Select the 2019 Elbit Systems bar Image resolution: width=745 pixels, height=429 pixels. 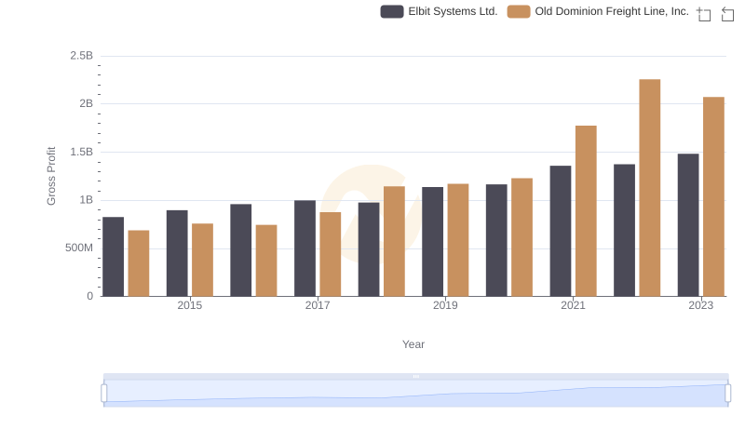pyautogui.click(x=432, y=242)
